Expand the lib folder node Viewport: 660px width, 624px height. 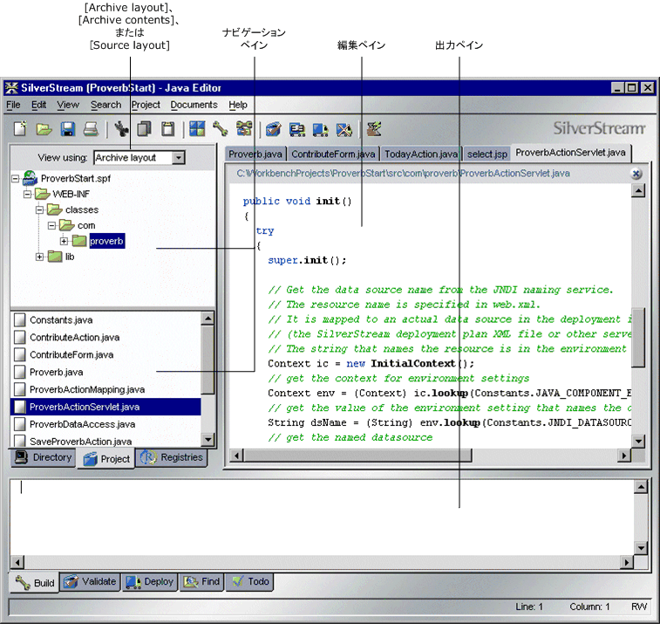point(39,257)
